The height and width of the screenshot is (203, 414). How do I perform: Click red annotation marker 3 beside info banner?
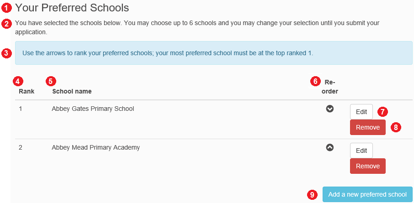(x=6, y=53)
